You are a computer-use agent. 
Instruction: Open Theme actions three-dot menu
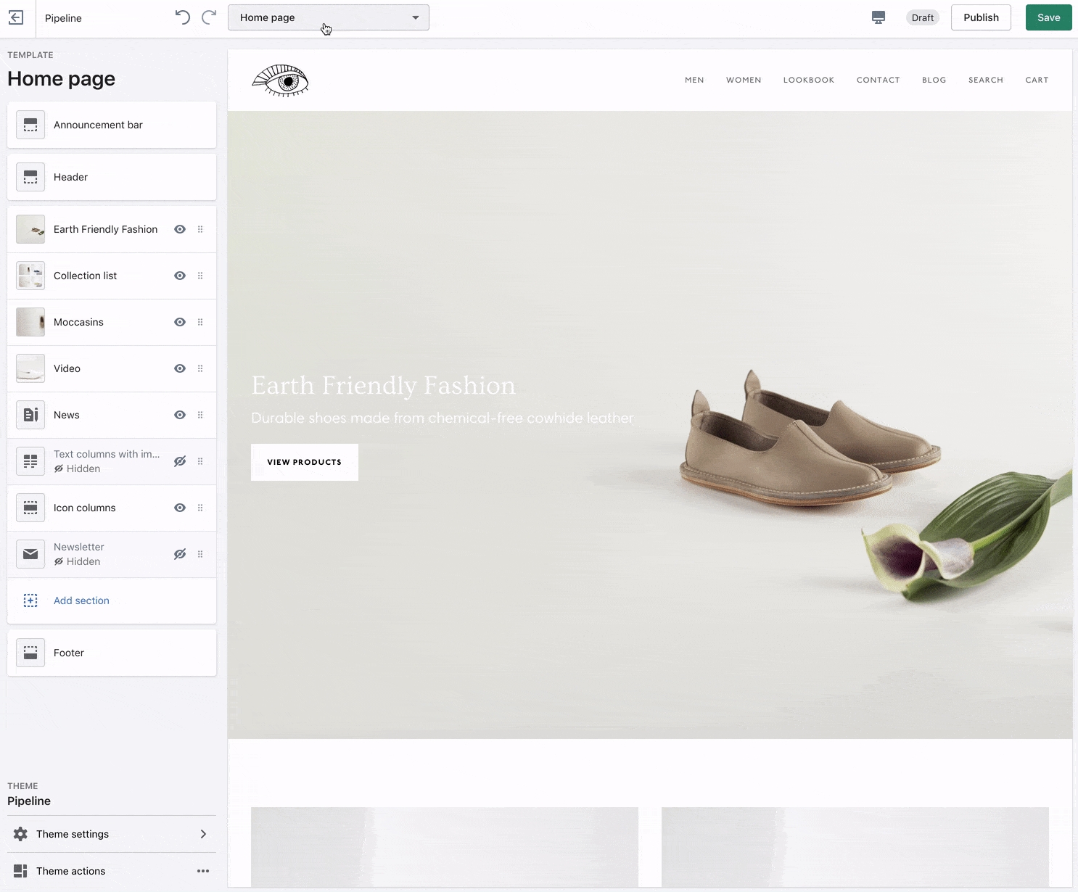click(x=203, y=871)
